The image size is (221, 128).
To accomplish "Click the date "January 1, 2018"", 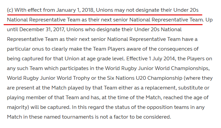I will (x=75, y=10).
